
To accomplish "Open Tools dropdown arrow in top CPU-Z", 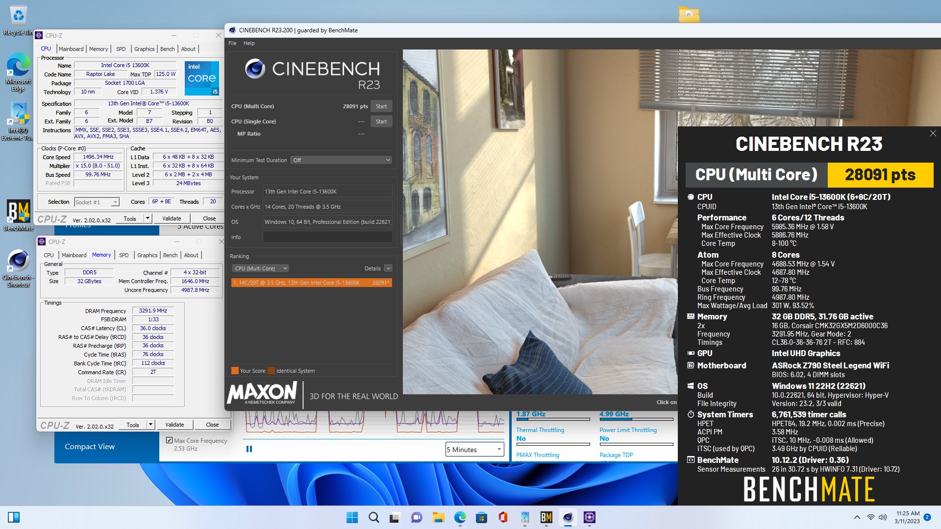I will click(x=148, y=218).
